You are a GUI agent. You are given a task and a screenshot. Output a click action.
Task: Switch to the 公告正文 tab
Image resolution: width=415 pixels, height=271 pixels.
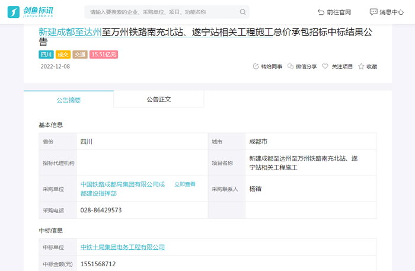[x=159, y=100]
